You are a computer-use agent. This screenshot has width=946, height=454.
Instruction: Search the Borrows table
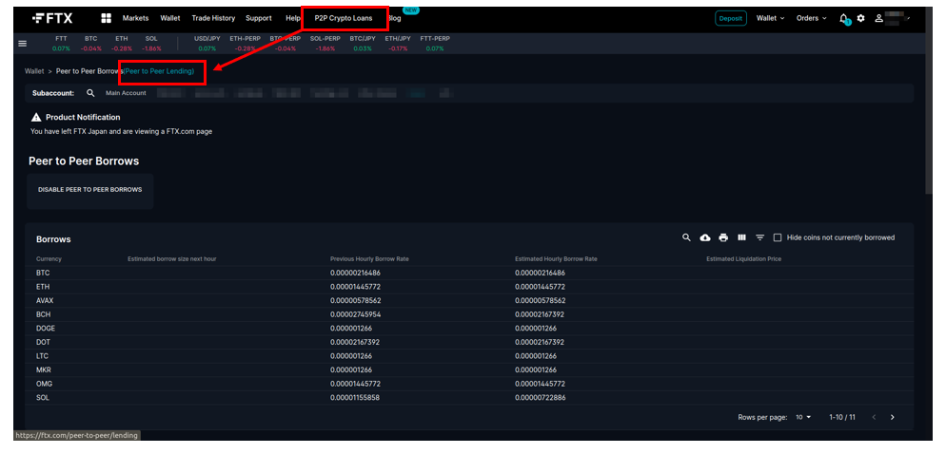click(686, 237)
